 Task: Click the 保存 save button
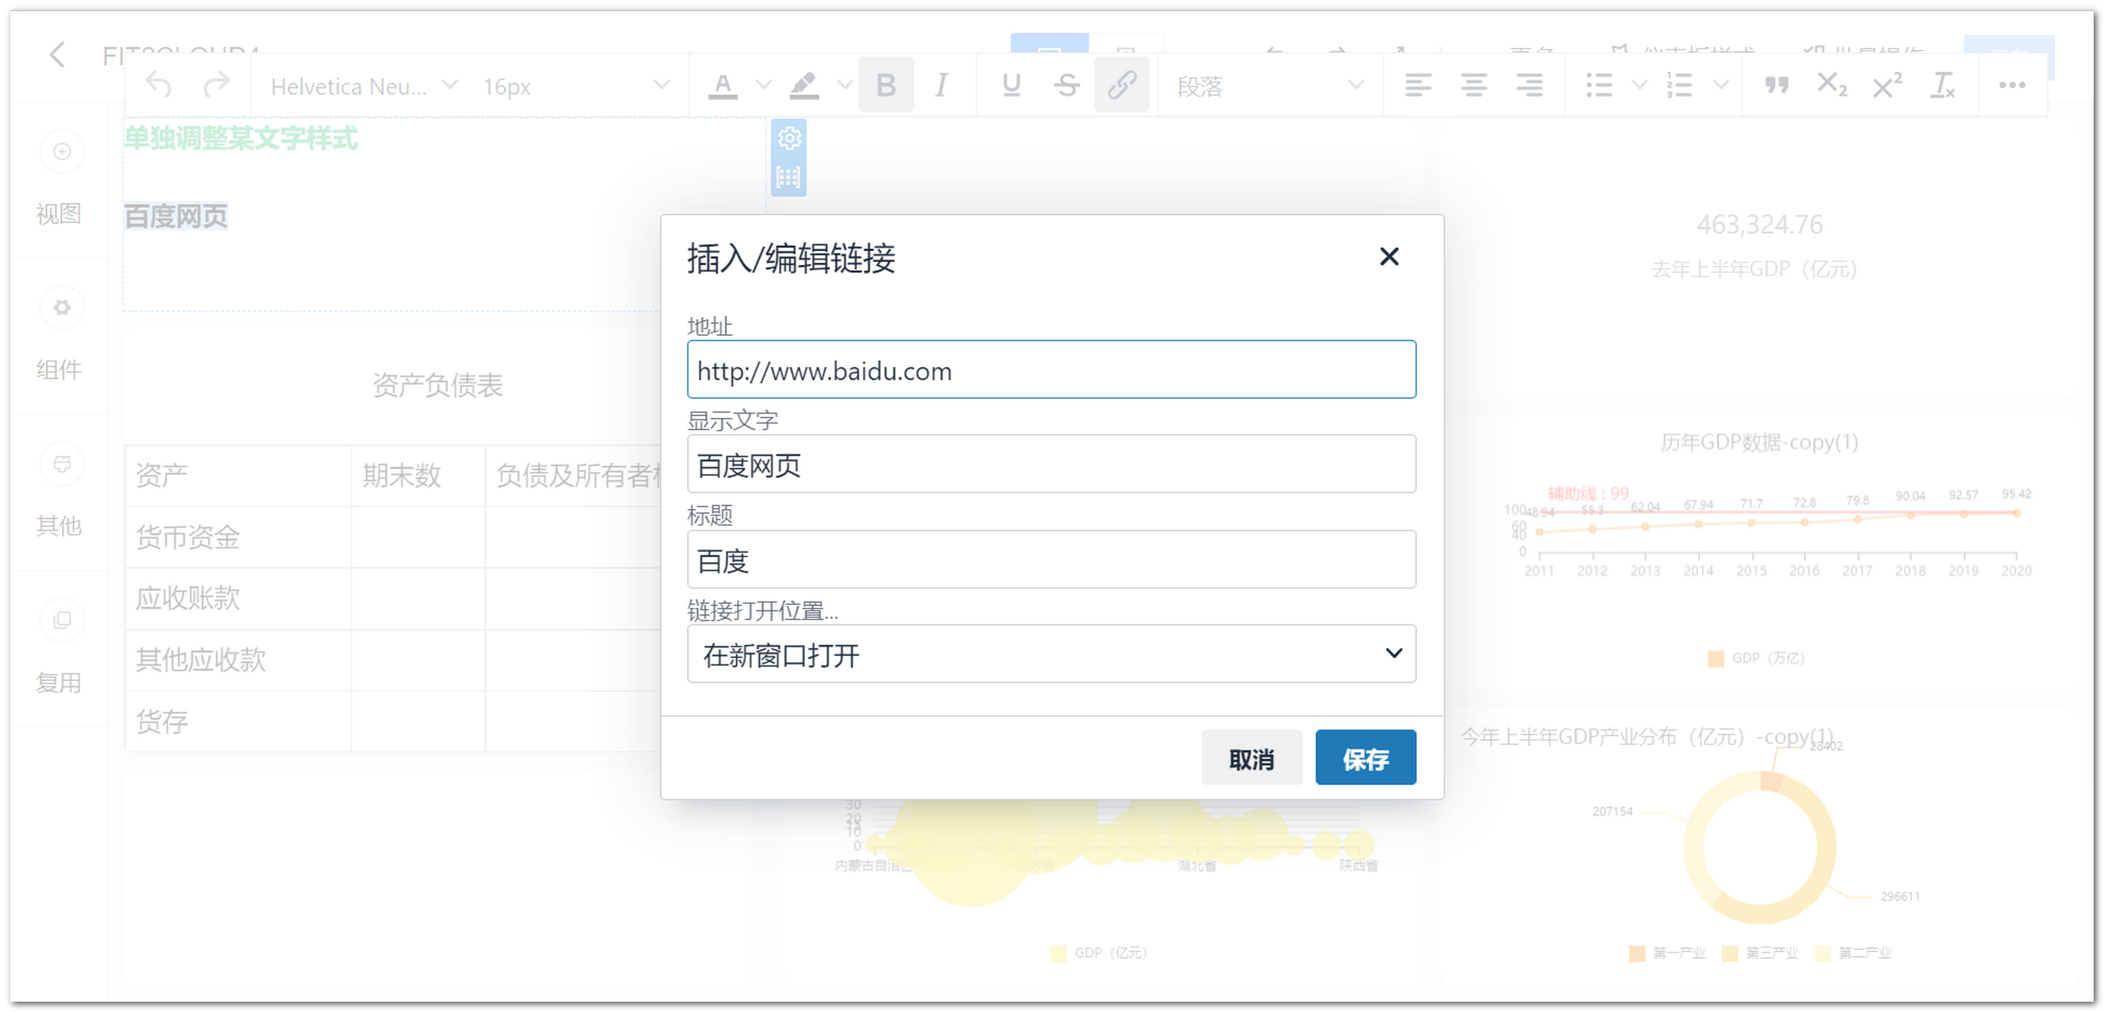[x=1366, y=758]
